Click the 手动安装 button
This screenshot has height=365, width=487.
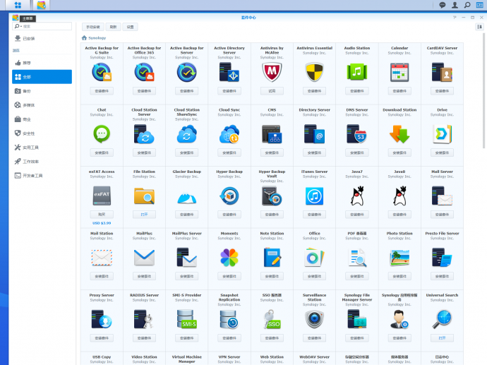pos(92,26)
